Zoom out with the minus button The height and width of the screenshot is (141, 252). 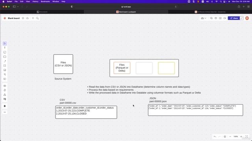point(230,137)
